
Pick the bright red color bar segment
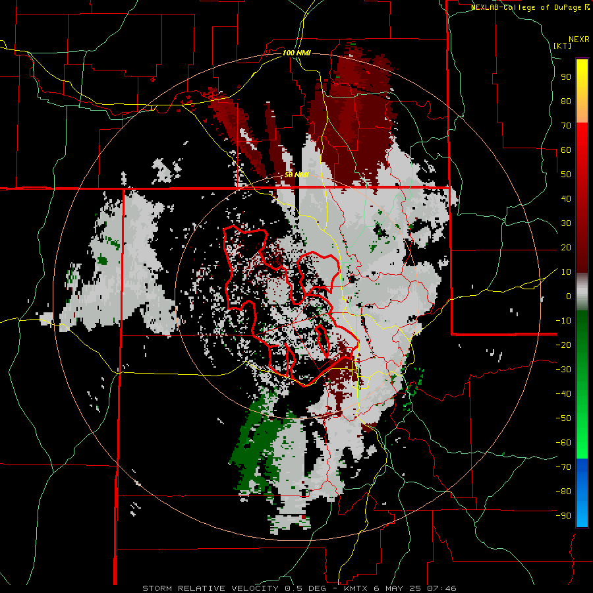582,138
